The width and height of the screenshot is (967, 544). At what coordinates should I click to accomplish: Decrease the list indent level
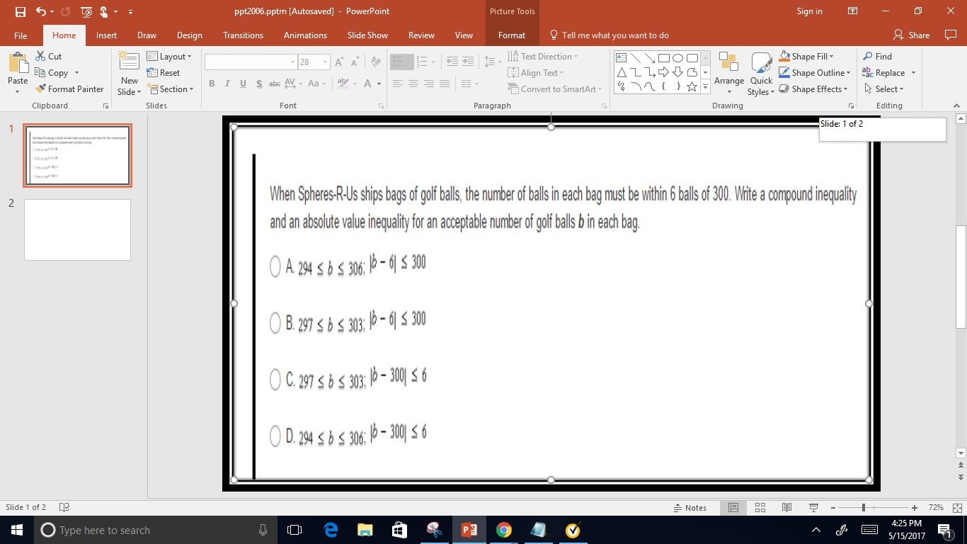coord(452,62)
